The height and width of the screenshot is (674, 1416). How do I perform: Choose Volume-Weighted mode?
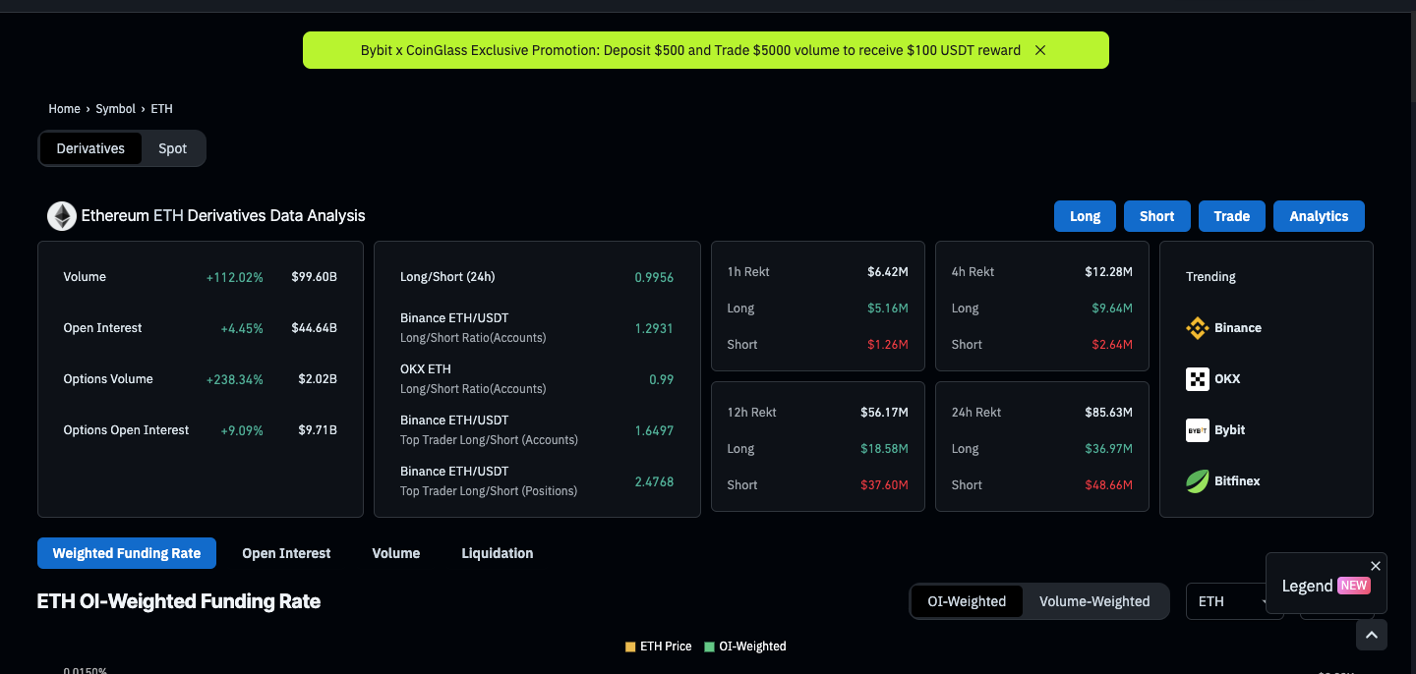(x=1094, y=601)
